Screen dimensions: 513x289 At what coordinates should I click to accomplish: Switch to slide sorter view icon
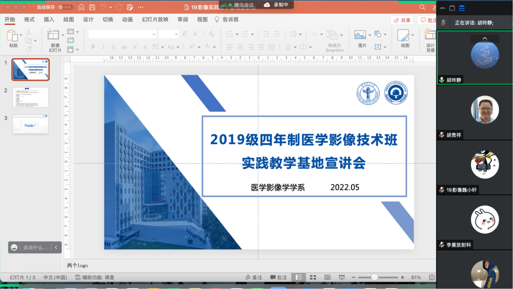pos(313,277)
